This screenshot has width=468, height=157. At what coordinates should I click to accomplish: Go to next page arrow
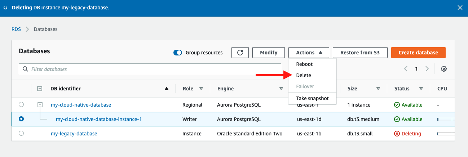click(427, 69)
